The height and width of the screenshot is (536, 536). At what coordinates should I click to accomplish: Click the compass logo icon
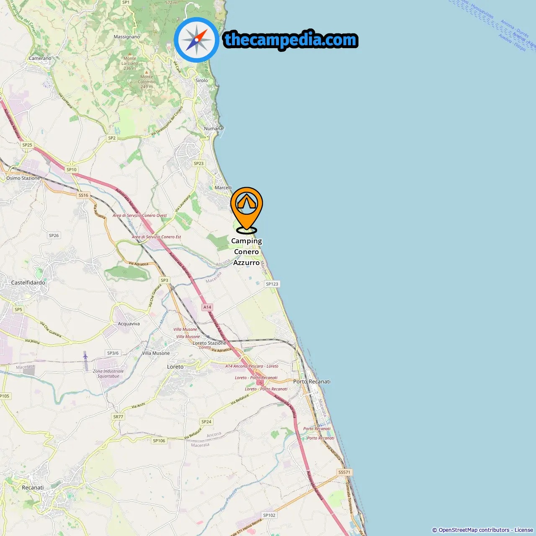196,40
